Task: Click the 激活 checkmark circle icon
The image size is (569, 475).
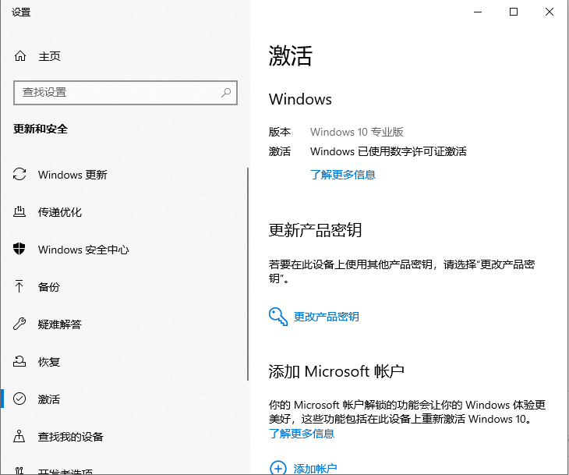Action: (20, 399)
